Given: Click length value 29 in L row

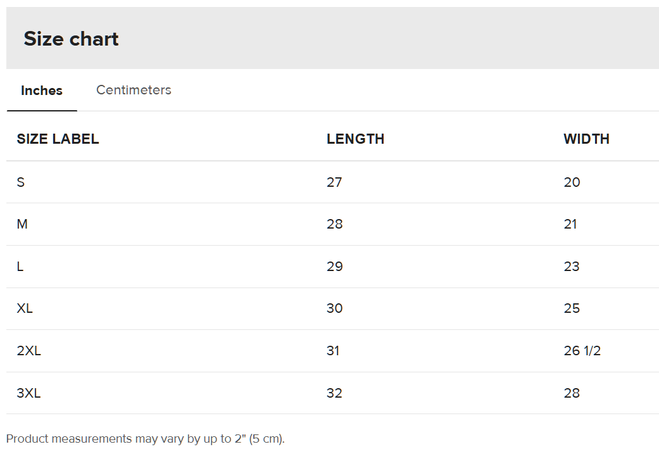Looking at the screenshot, I should 334,267.
